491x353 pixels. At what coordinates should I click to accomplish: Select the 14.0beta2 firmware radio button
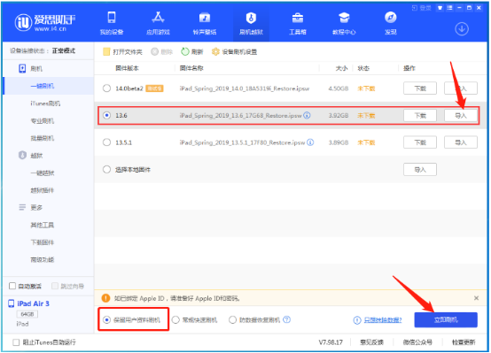coord(106,88)
